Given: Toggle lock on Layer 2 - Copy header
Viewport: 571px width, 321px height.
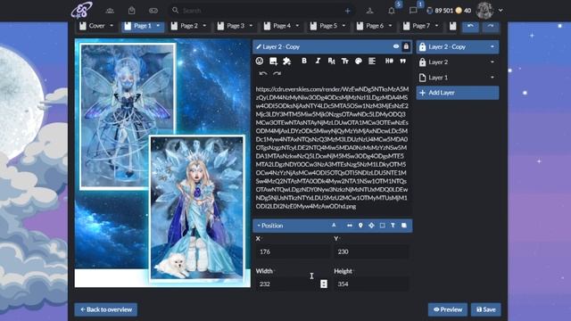Looking at the screenshot, I should tap(406, 46).
